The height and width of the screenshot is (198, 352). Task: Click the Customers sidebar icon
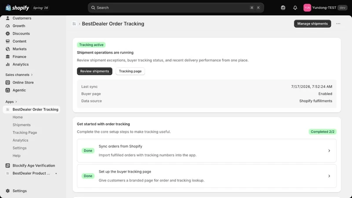pyautogui.click(x=7, y=18)
